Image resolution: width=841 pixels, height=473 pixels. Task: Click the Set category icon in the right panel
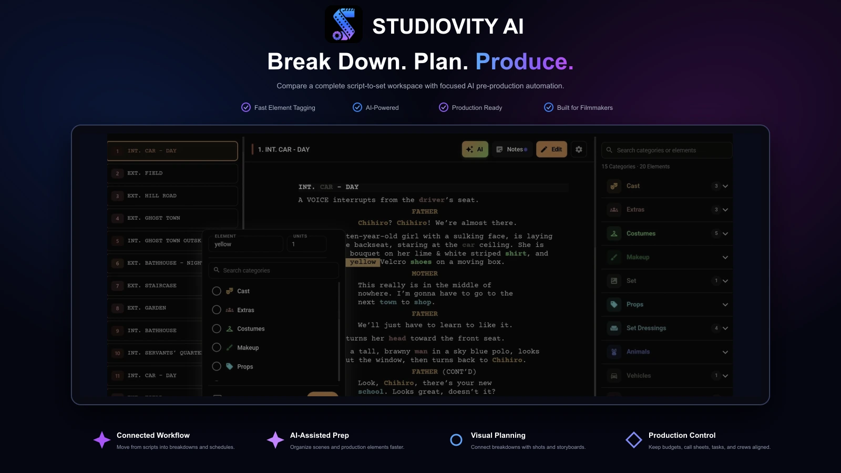614,281
